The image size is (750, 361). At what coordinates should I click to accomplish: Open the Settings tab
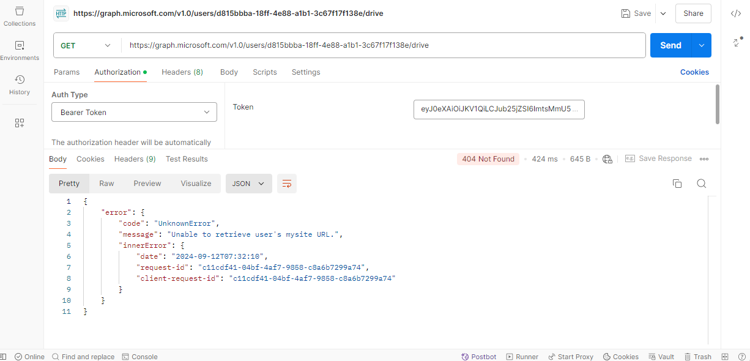point(306,72)
